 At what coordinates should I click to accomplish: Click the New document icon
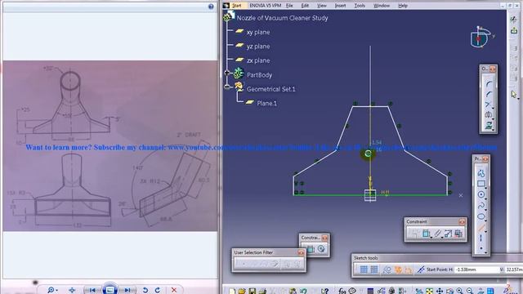tap(232, 291)
